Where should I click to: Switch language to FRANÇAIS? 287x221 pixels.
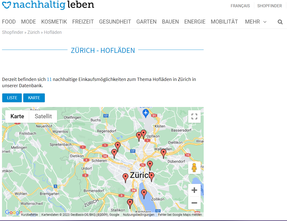tap(240, 6)
